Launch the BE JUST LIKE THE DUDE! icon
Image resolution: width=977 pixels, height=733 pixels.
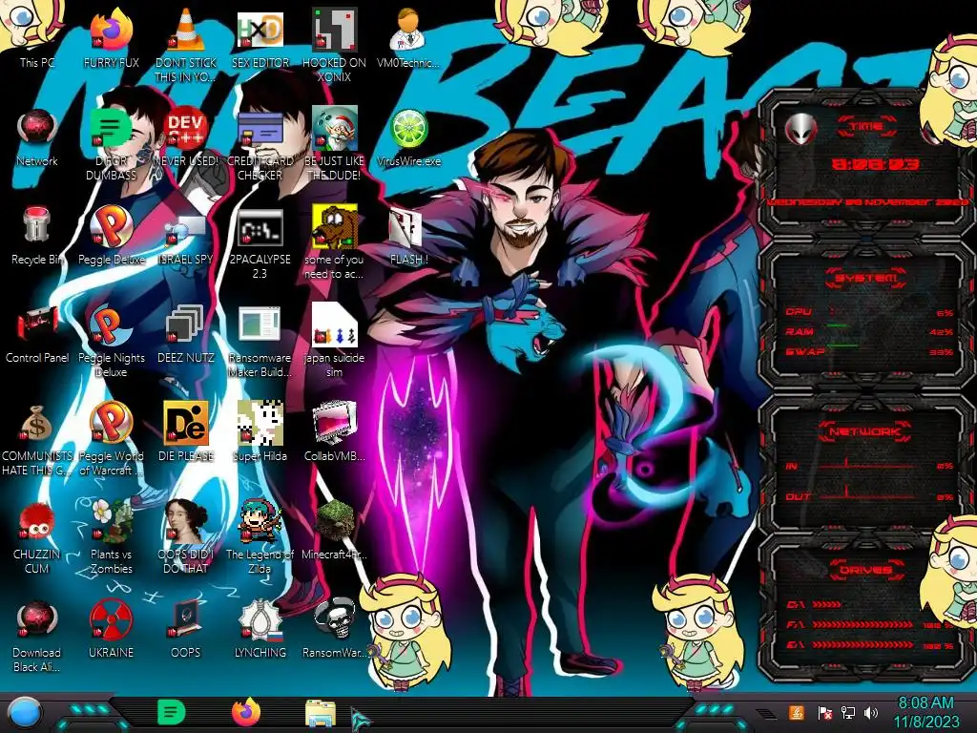click(x=334, y=143)
